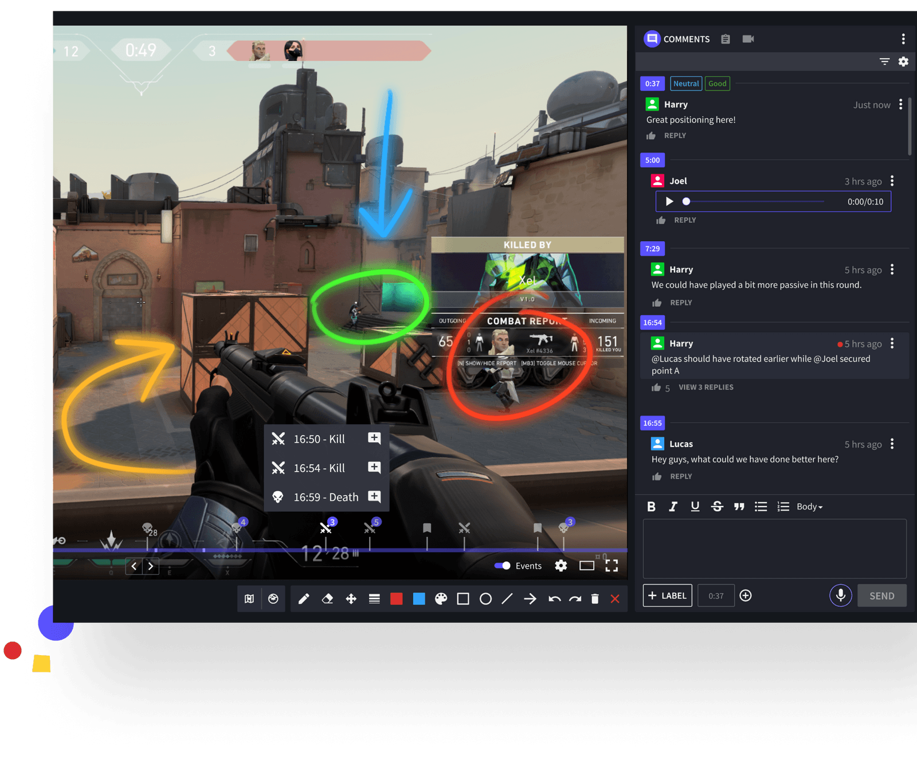
Task: Open the color palette picker
Action: tap(441, 599)
